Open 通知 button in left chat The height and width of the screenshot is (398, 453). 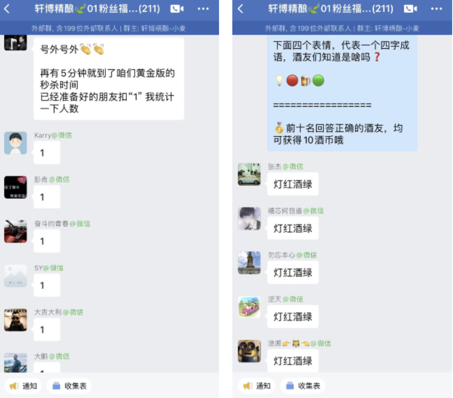23,386
